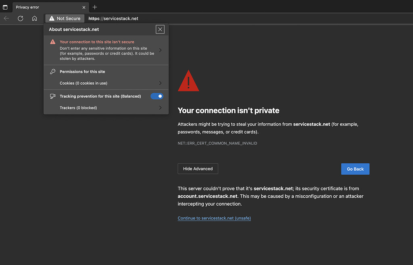Image resolution: width=413 pixels, height=265 pixels.
Task: Open a new tab with the plus icon
Action: 94,7
